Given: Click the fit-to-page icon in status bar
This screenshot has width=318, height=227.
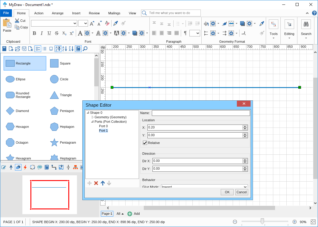Looking at the screenshot, I should (x=313, y=222).
